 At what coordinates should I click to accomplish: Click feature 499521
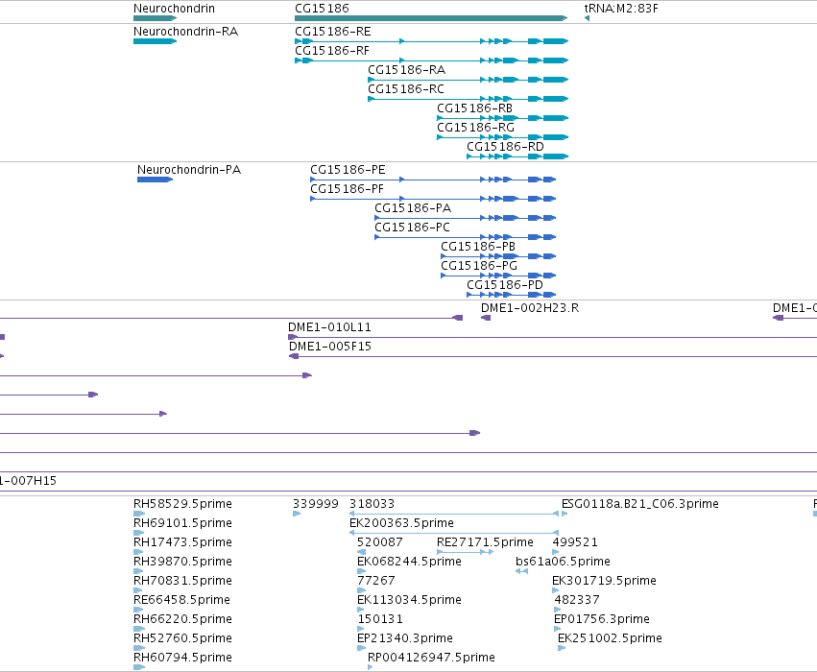coord(575,542)
